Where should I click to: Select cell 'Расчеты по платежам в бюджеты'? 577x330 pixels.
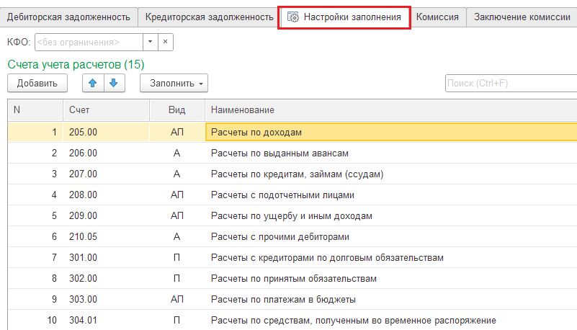pos(391,300)
